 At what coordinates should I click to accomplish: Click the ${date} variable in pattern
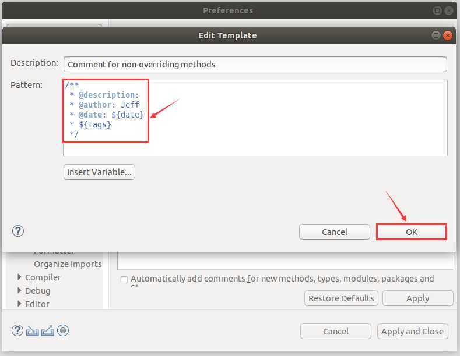click(x=127, y=115)
